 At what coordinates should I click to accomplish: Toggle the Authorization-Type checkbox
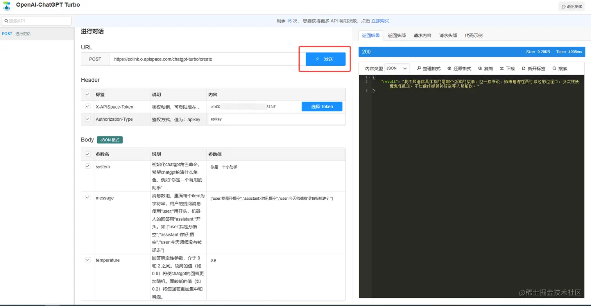pyautogui.click(x=88, y=119)
